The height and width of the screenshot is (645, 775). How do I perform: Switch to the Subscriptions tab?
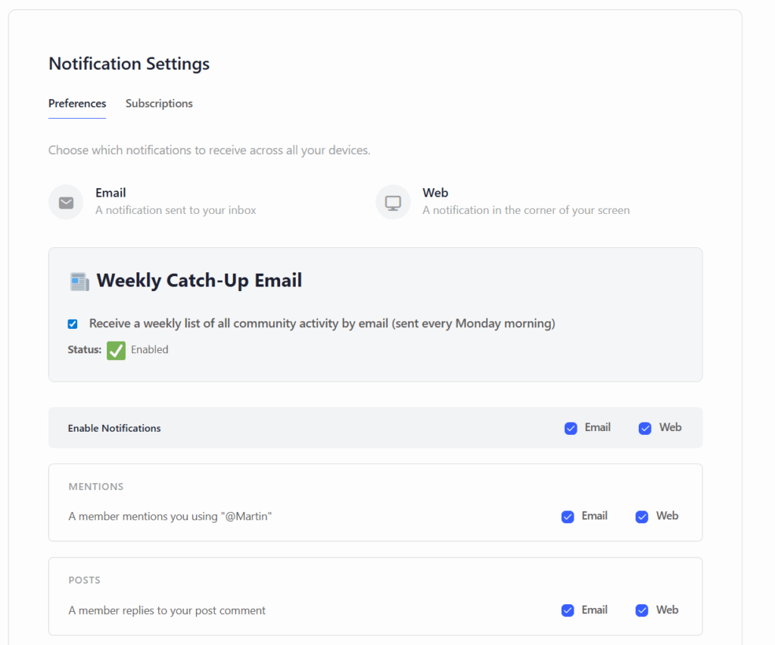pyautogui.click(x=159, y=104)
